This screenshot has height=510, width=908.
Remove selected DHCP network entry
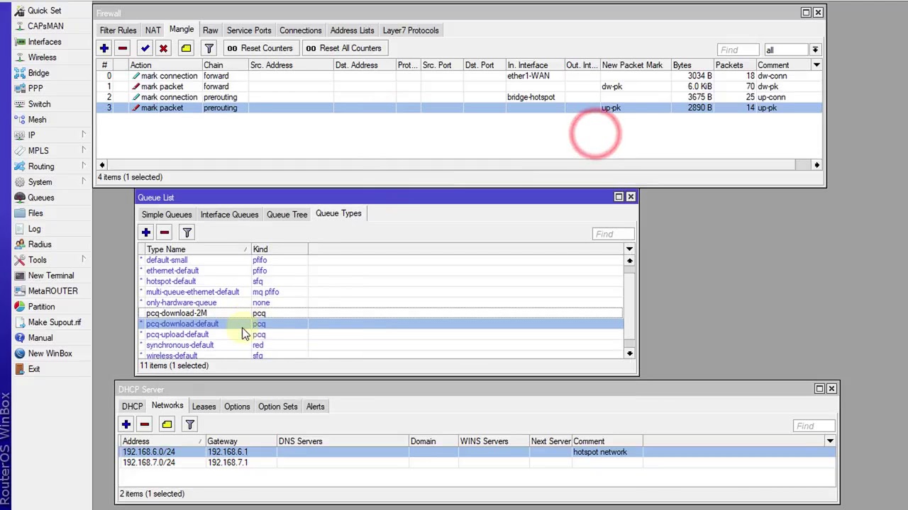[144, 424]
